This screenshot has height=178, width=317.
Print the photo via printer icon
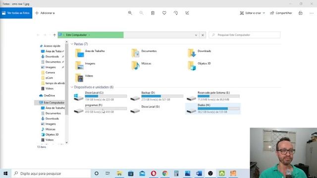pyautogui.click(x=301, y=13)
